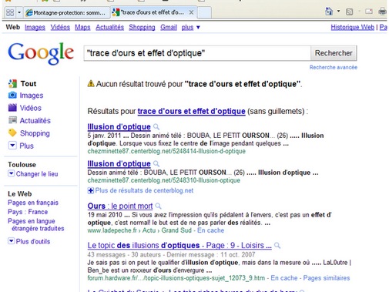The height and width of the screenshot is (292, 389).
Task: Close the "trace d'ours" browser tab
Action: pyautogui.click(x=191, y=12)
